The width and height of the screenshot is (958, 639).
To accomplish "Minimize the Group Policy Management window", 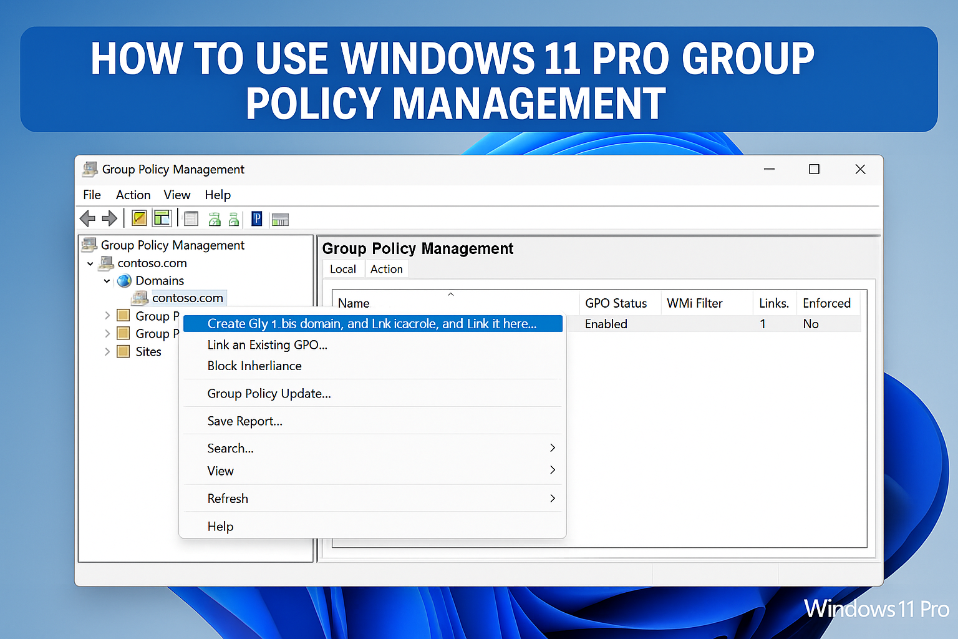I will pyautogui.click(x=769, y=169).
